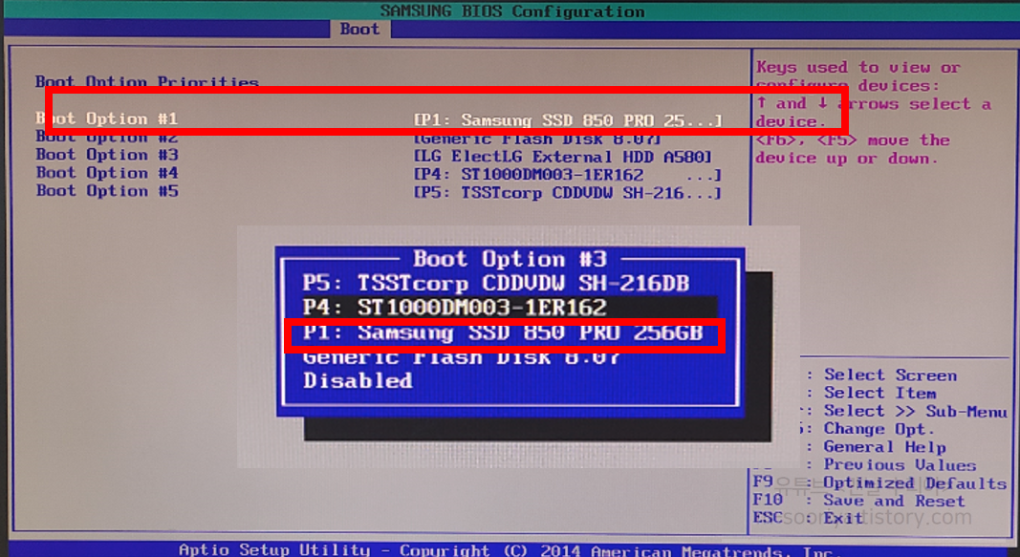The height and width of the screenshot is (557, 1020).
Task: Click the Boot Option #3 popup title
Action: pos(510,259)
